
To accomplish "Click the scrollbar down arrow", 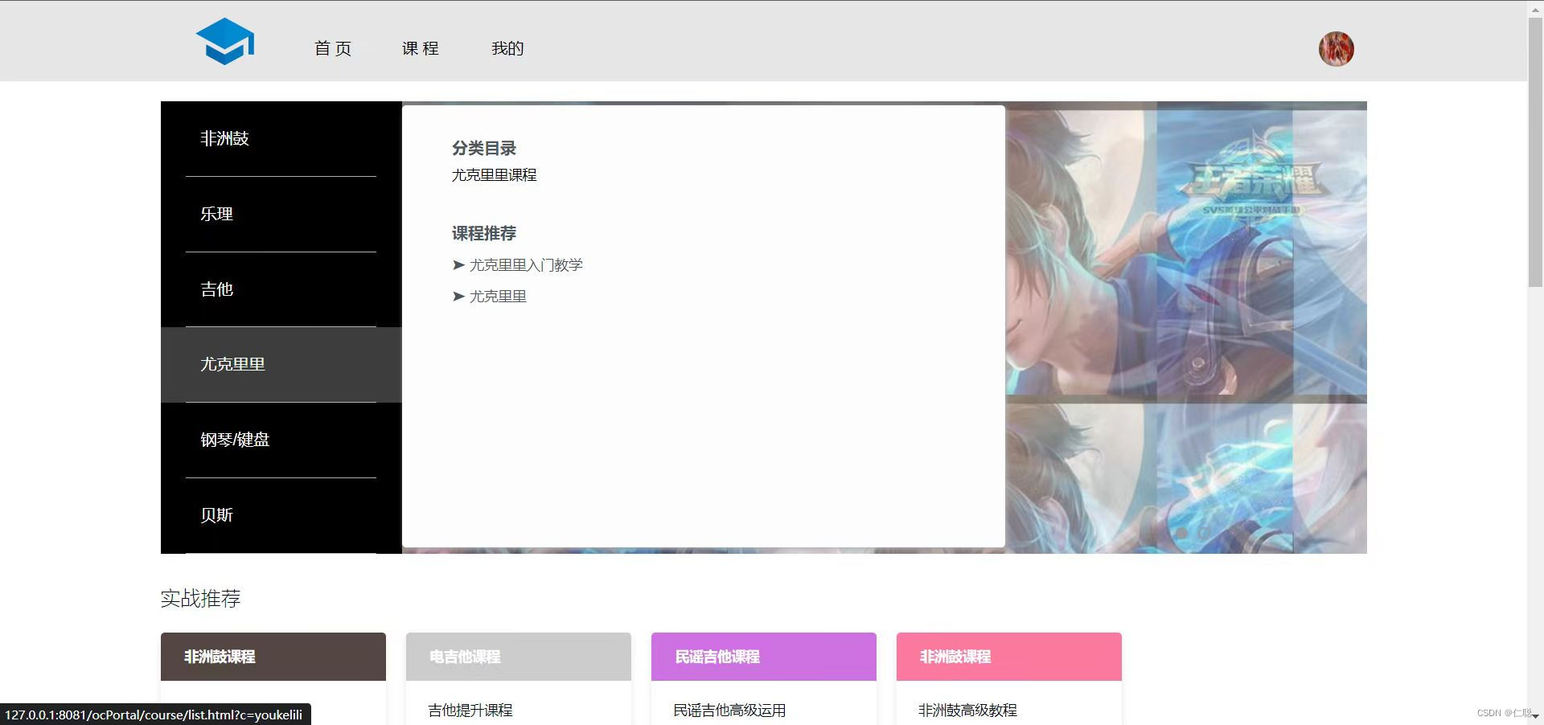I will click(1535, 716).
